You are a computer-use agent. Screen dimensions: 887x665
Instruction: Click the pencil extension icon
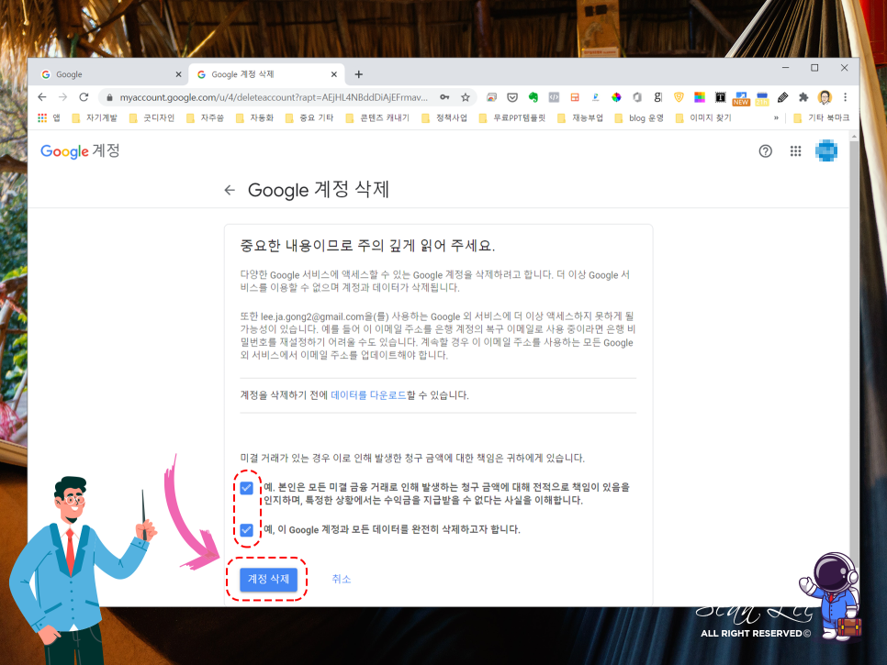[783, 97]
